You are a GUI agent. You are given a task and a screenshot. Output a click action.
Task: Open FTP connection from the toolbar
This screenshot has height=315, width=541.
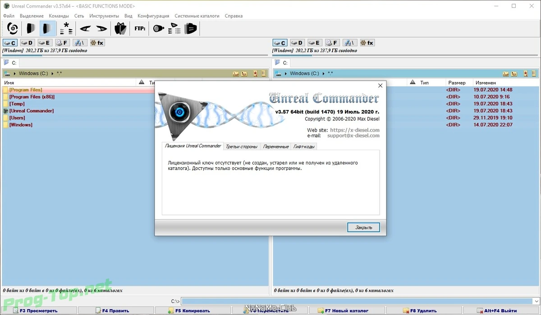[x=140, y=29]
